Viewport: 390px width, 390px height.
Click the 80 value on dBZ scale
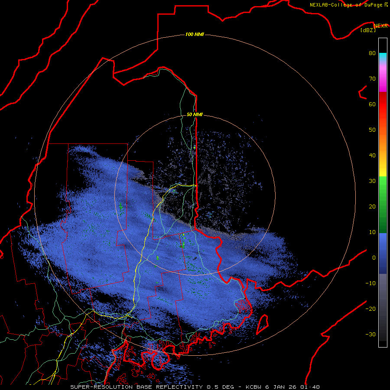pyautogui.click(x=372, y=53)
